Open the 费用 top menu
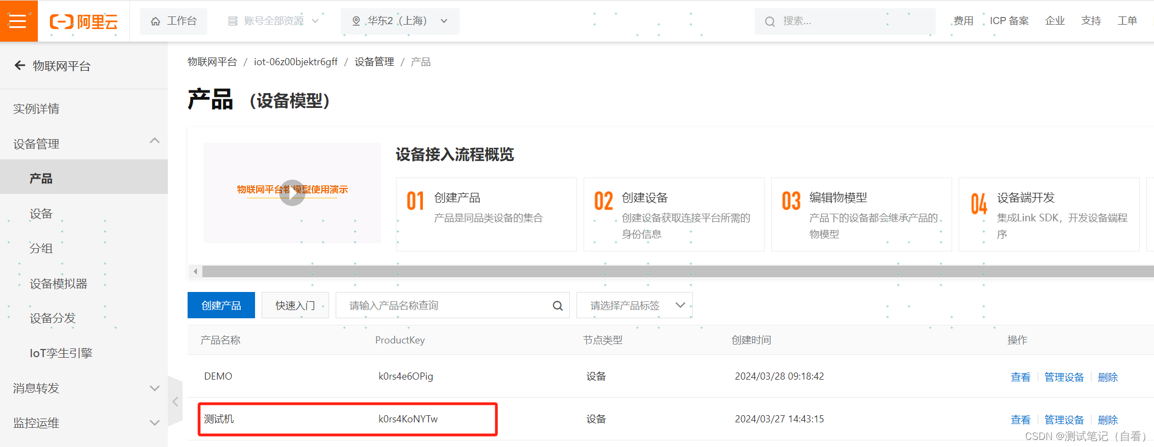Viewport: 1154px width, 447px height. click(x=963, y=21)
